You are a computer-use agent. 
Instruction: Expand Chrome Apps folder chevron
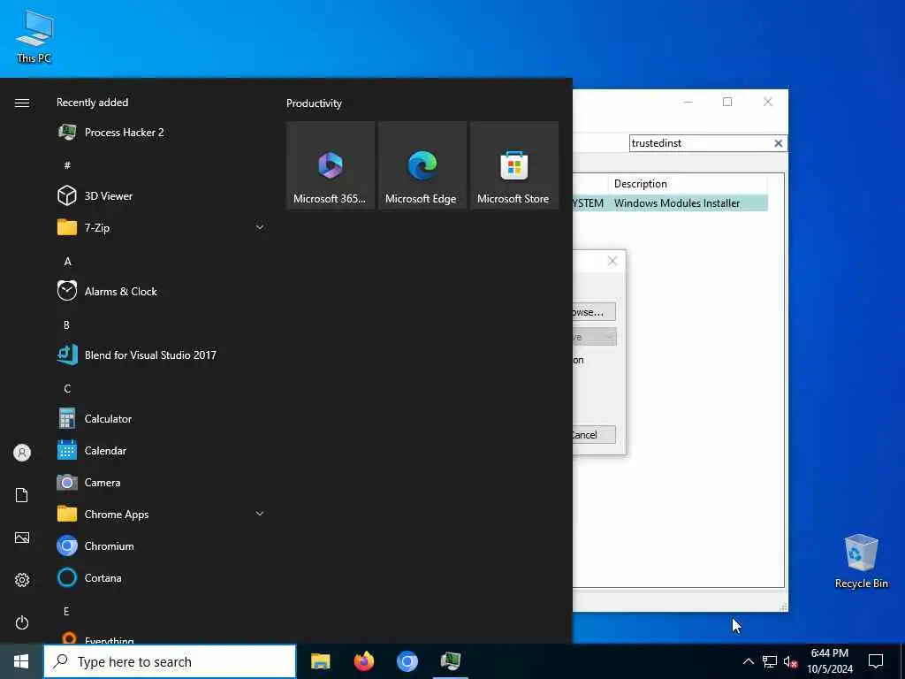tap(260, 514)
